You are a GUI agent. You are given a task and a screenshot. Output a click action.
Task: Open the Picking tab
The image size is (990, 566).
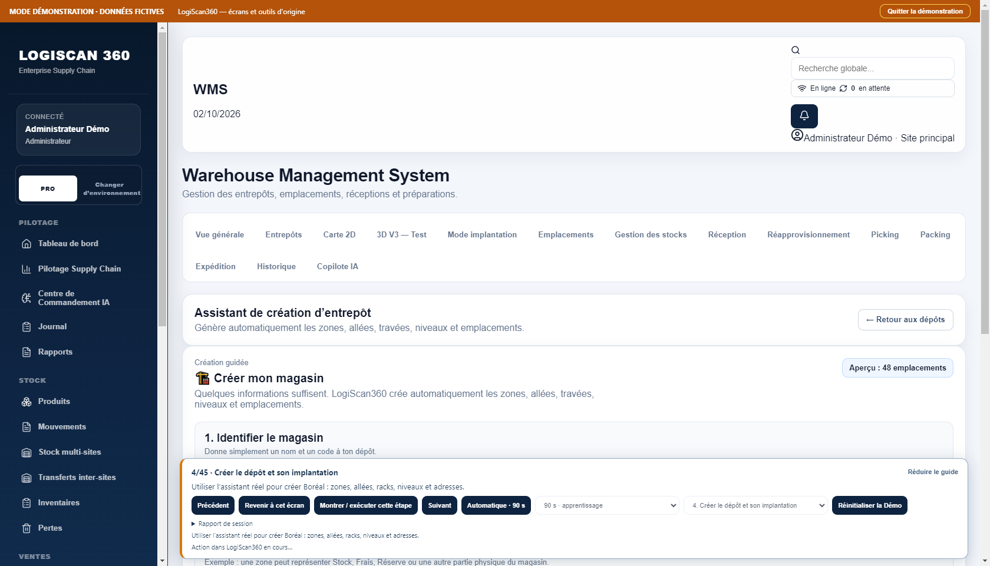pos(885,234)
